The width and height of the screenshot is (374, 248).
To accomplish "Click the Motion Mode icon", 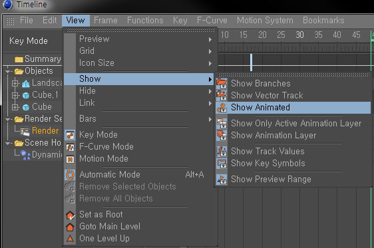I will click(70, 159).
